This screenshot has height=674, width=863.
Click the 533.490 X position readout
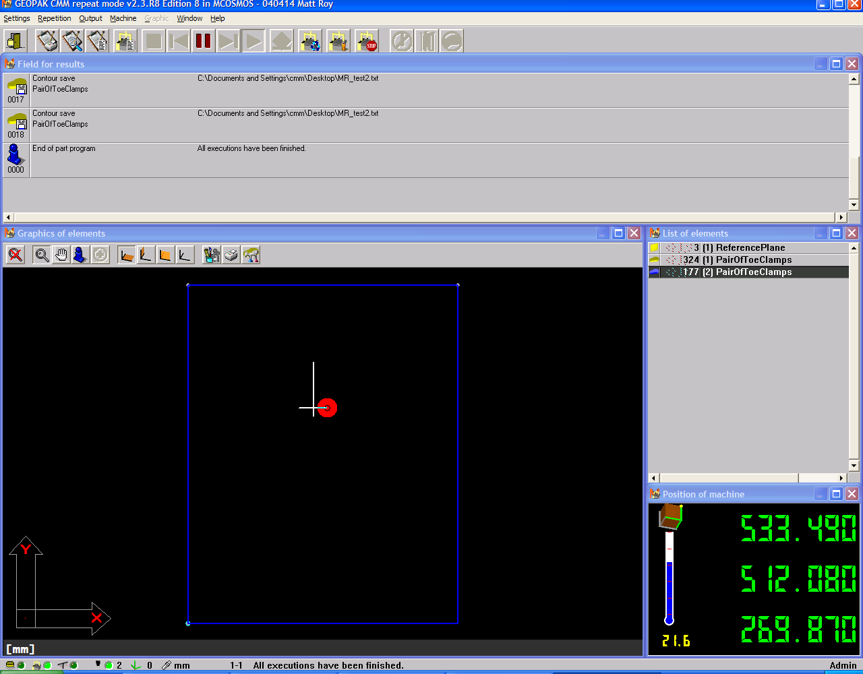(799, 528)
